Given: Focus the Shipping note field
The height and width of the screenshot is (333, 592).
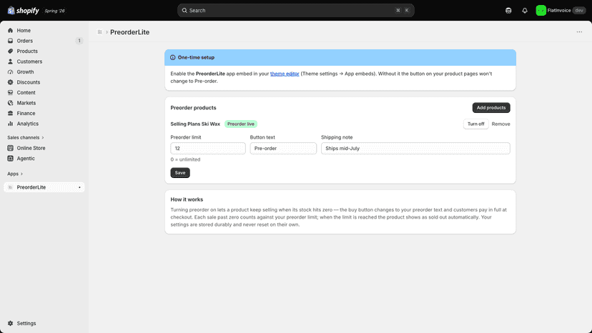Looking at the screenshot, I should pyautogui.click(x=415, y=149).
